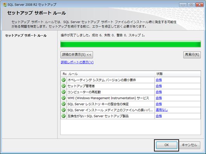Screen dimensions: 206x154
Task: Open 合格 link for レジストリ キーの整合性 rule
Action: [159, 104]
